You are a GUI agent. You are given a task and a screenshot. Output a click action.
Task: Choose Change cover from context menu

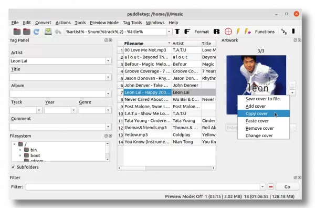click(x=264, y=136)
